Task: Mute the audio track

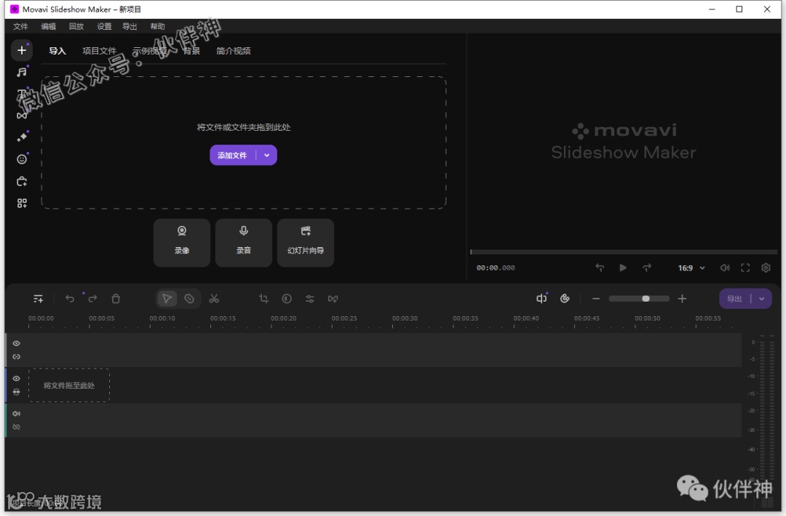Action: (17, 414)
